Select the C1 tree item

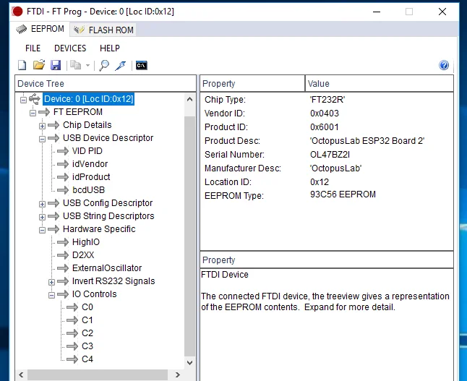coord(87,320)
